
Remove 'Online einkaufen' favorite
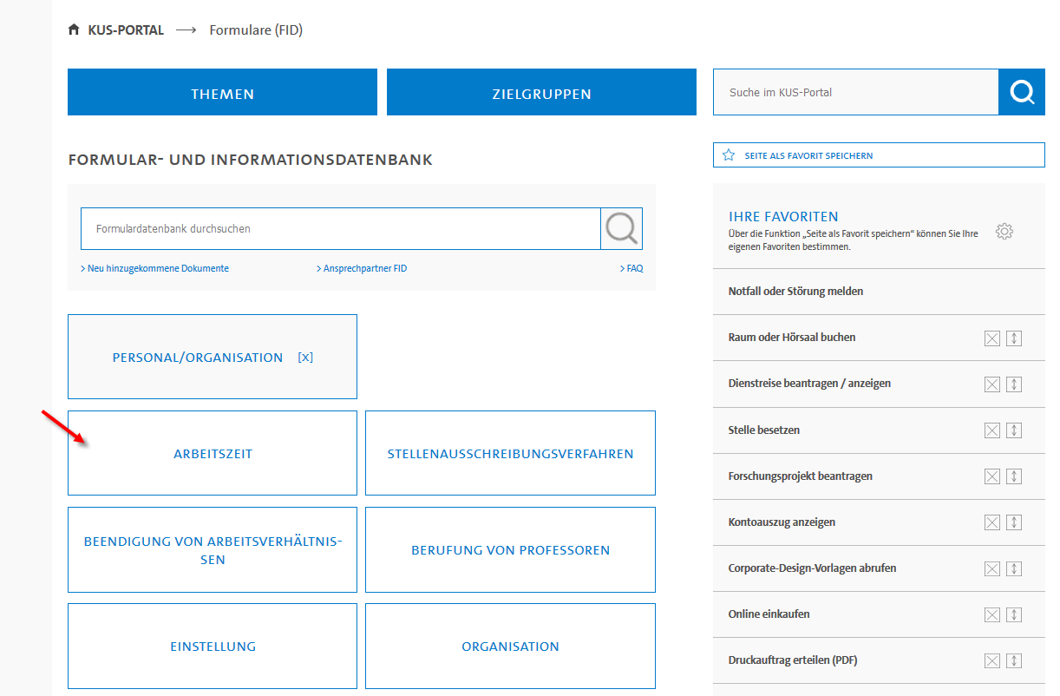(x=992, y=615)
